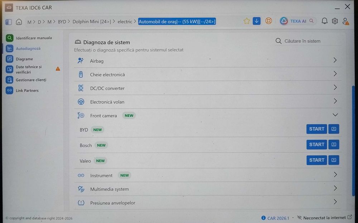The height and width of the screenshot is (223, 358).
Task: Open the orange lifebuoy support icon
Action: pyautogui.click(x=269, y=21)
